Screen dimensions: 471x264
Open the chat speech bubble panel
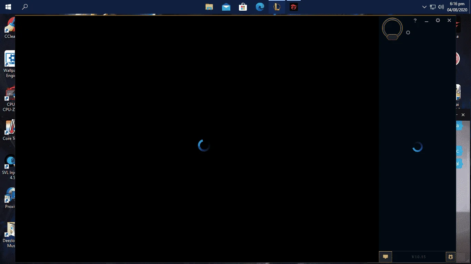click(385, 256)
